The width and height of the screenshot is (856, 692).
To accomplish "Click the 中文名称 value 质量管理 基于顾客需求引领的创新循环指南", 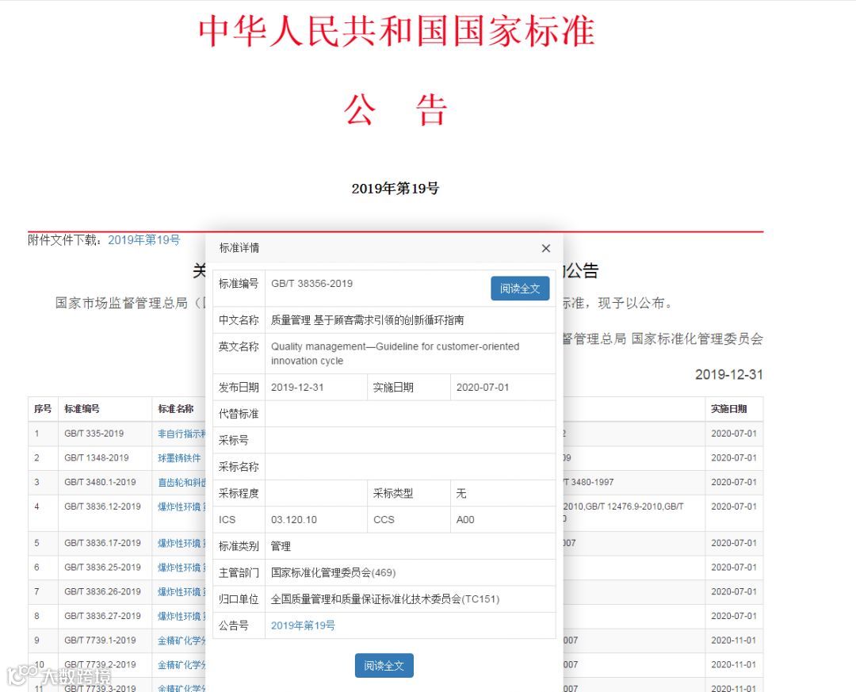I will point(368,320).
